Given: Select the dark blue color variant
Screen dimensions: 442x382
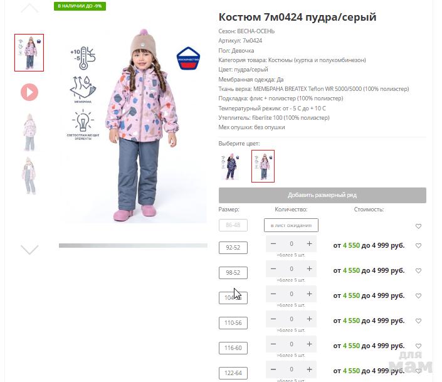Looking at the screenshot, I should [x=230, y=166].
